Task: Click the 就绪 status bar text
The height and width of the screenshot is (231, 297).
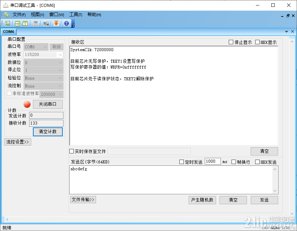Action: [x=7, y=228]
